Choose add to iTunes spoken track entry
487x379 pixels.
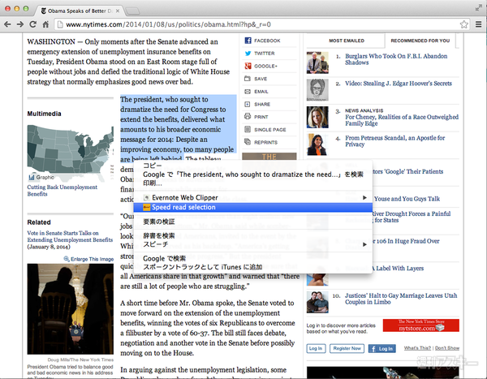point(202,267)
